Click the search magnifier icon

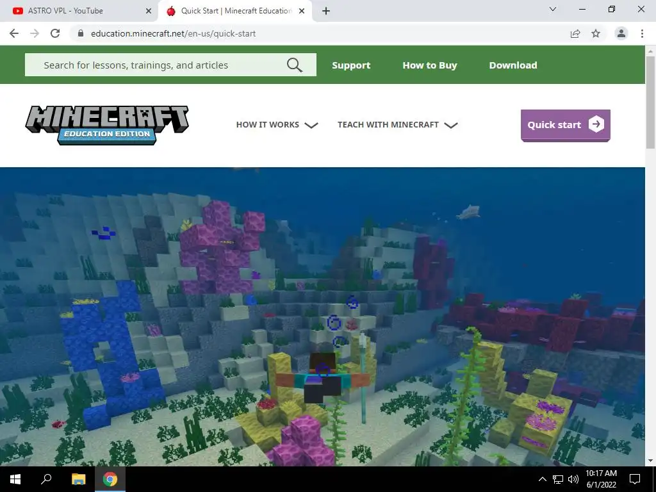coord(295,65)
